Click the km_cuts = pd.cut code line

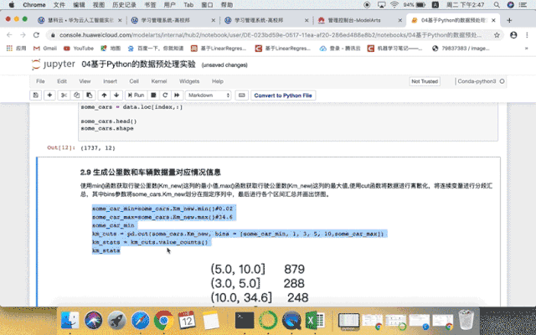point(238,234)
